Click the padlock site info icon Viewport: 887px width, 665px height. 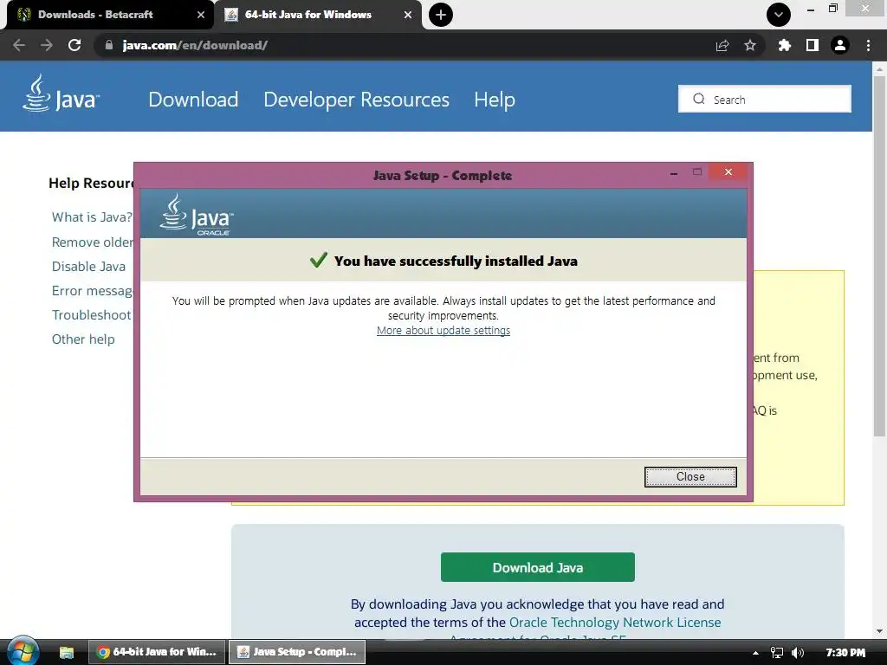[x=109, y=45]
